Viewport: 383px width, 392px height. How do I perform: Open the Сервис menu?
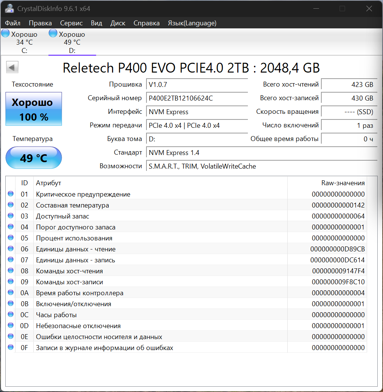[x=72, y=23]
